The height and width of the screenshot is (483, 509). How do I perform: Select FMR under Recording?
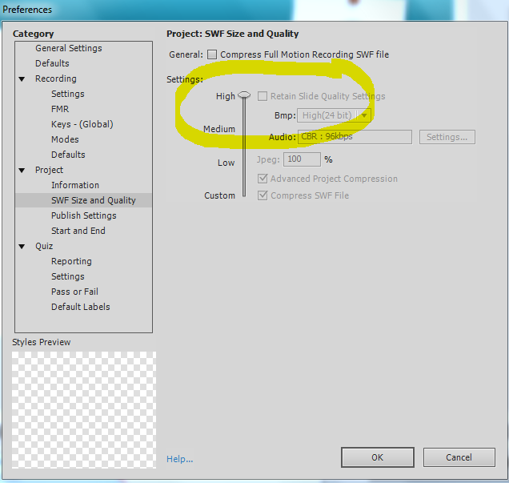pyautogui.click(x=60, y=109)
